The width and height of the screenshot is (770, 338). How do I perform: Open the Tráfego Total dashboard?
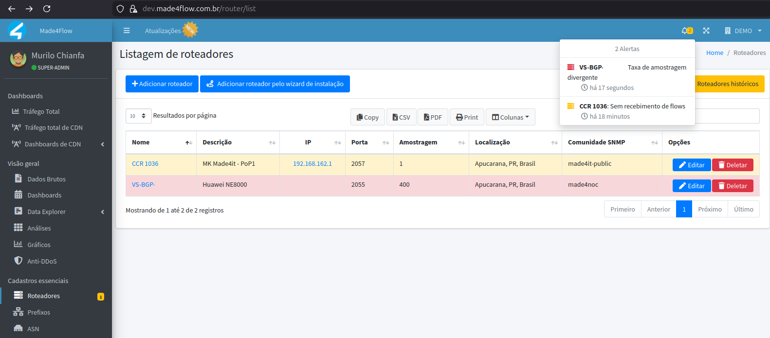pos(41,111)
